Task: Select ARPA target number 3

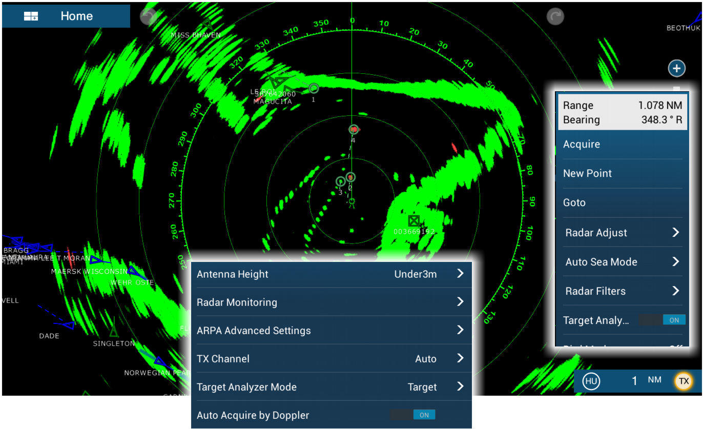Action: pyautogui.click(x=341, y=181)
